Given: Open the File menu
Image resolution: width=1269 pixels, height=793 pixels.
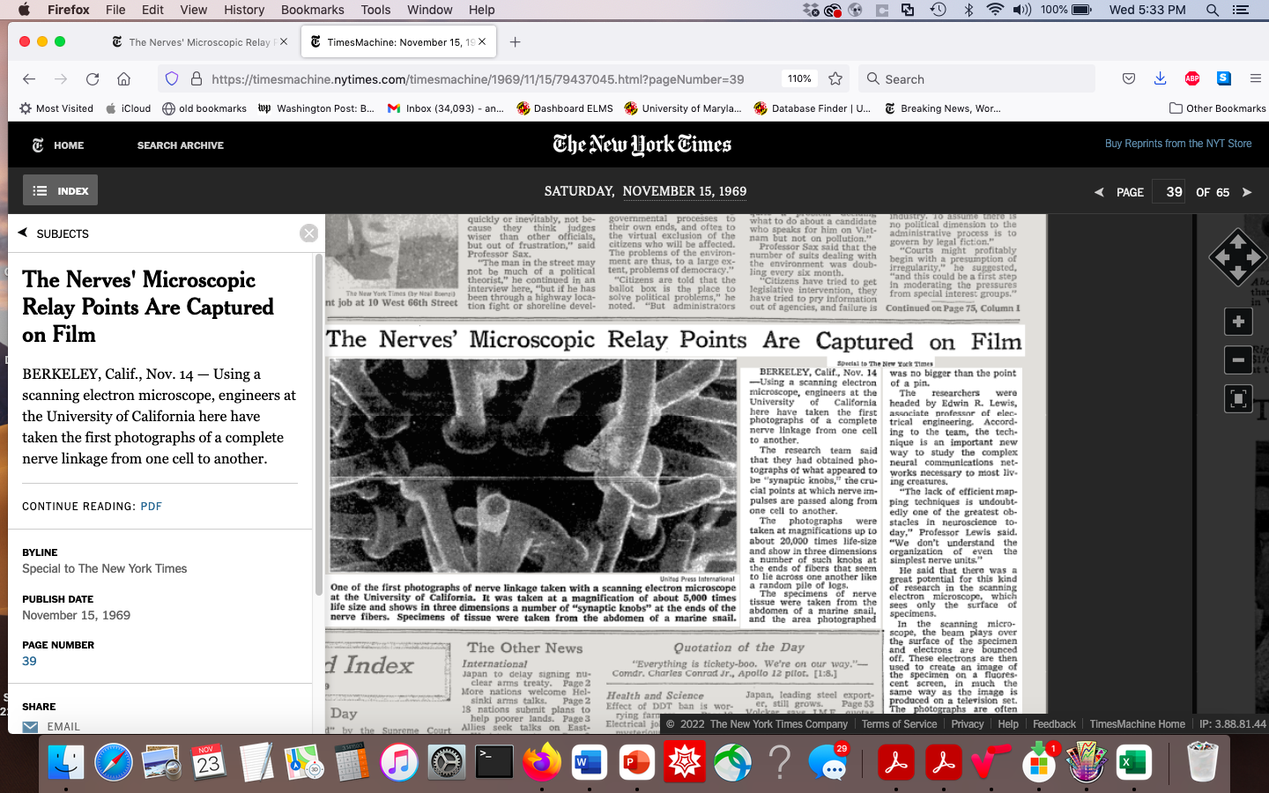Looking at the screenshot, I should point(115,10).
